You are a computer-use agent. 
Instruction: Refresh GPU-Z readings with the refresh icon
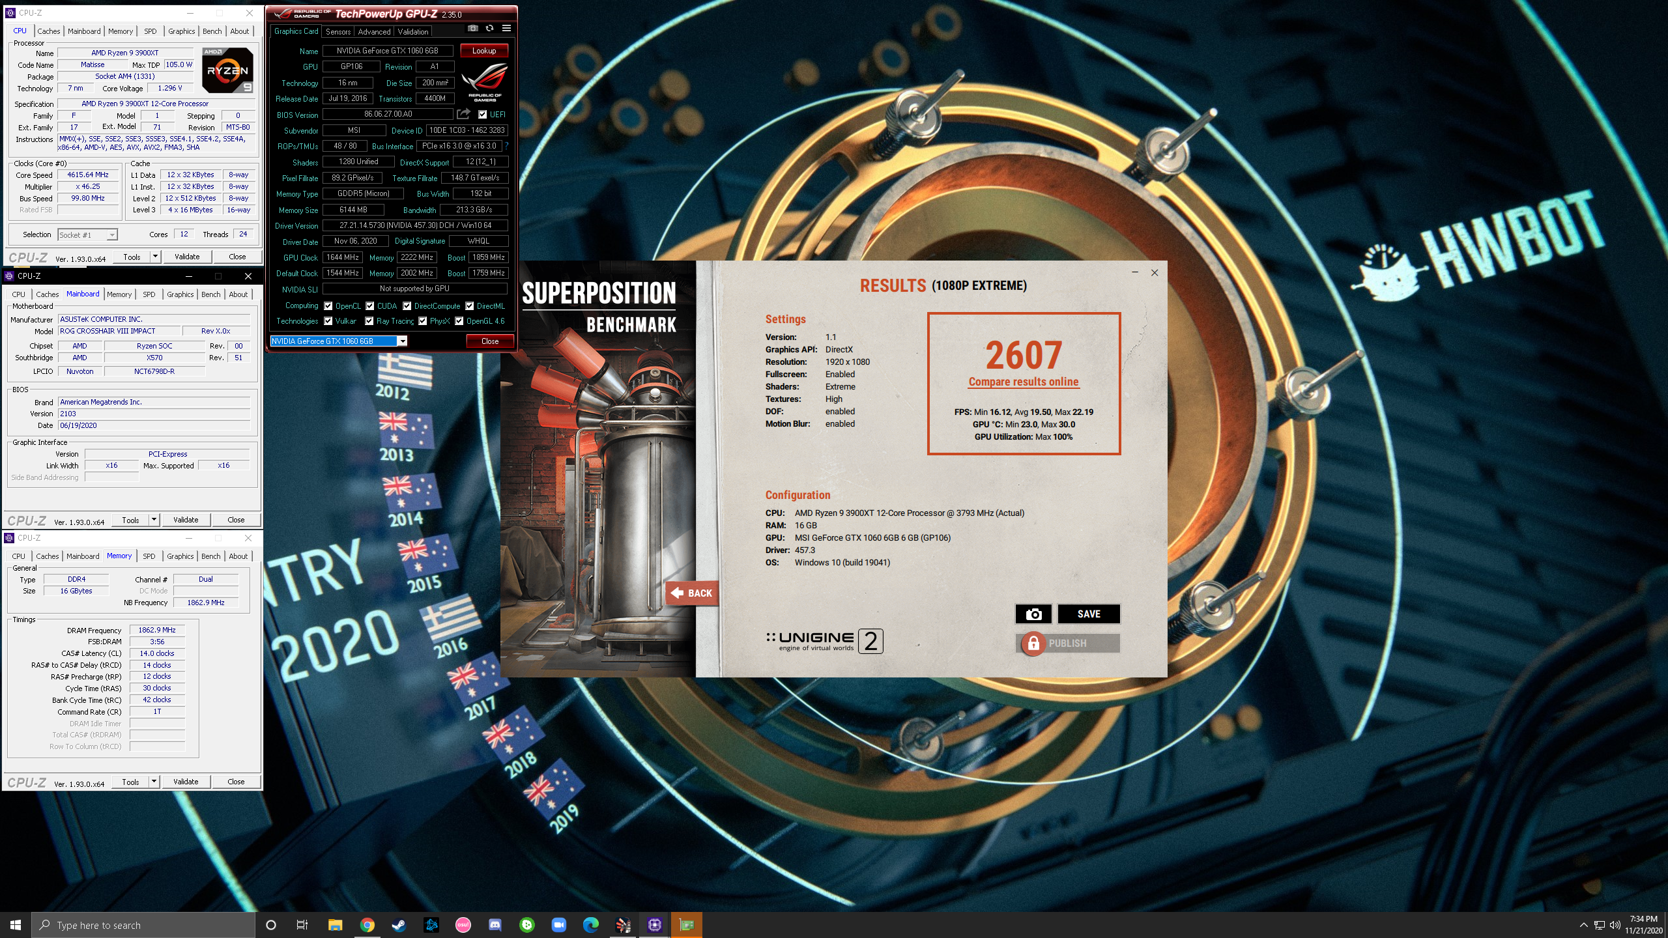(x=490, y=29)
